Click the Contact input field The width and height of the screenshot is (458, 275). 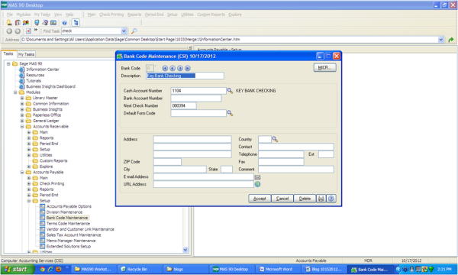(296, 147)
